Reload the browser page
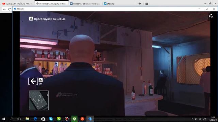218x122 pixels. (x=10, y=9)
